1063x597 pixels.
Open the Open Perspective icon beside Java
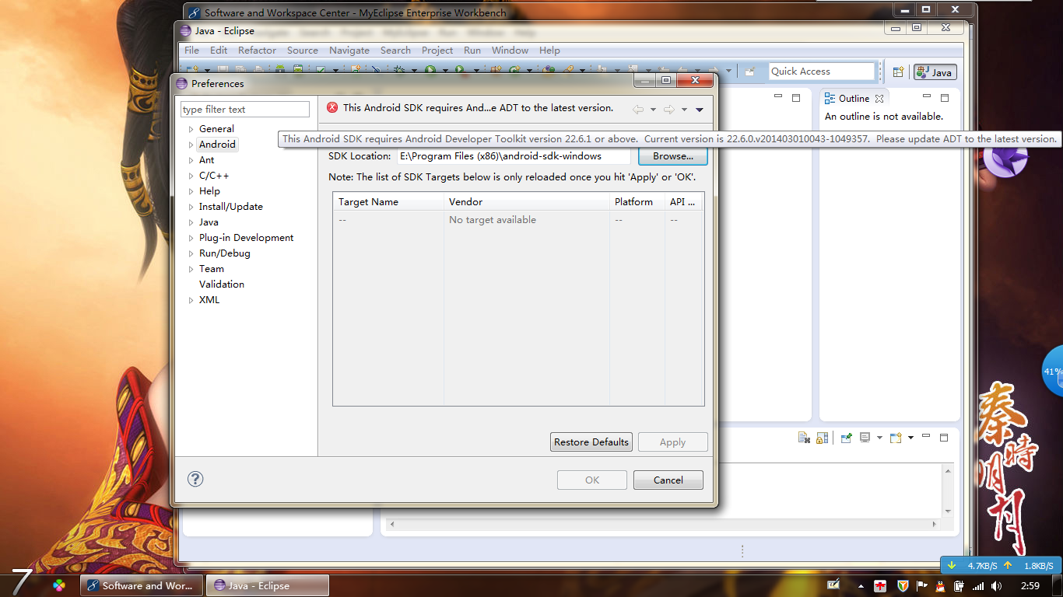click(898, 72)
